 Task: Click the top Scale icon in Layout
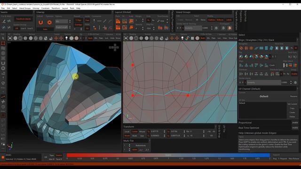tap(131, 21)
